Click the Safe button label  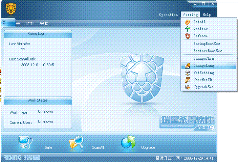(x=48, y=147)
